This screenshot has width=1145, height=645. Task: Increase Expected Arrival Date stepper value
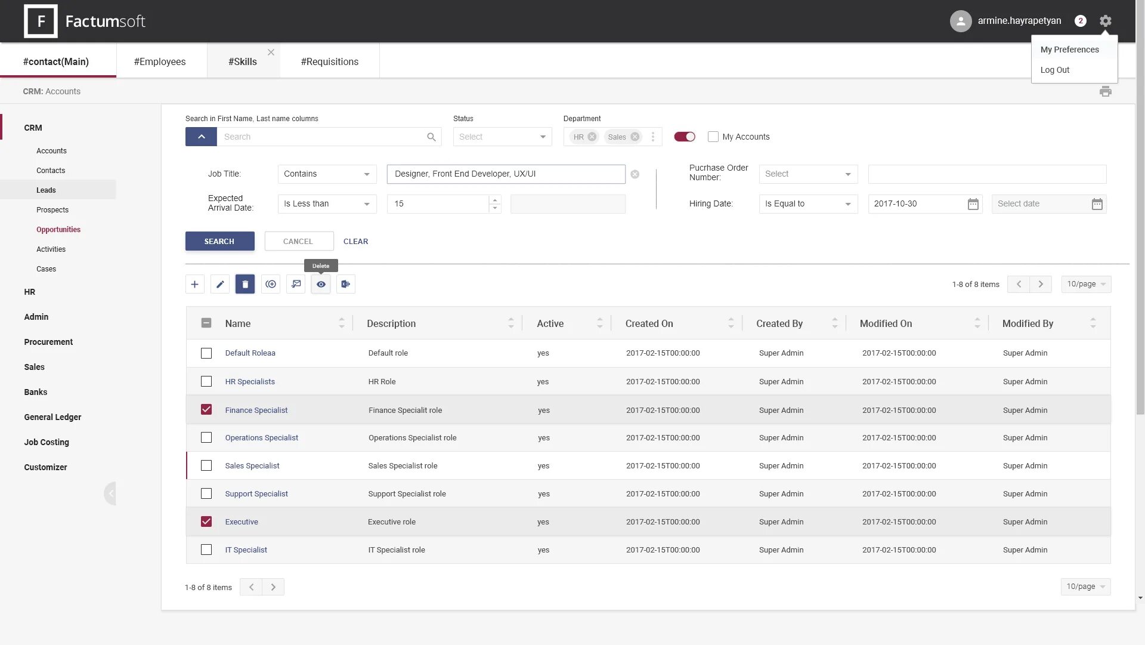pyautogui.click(x=494, y=200)
